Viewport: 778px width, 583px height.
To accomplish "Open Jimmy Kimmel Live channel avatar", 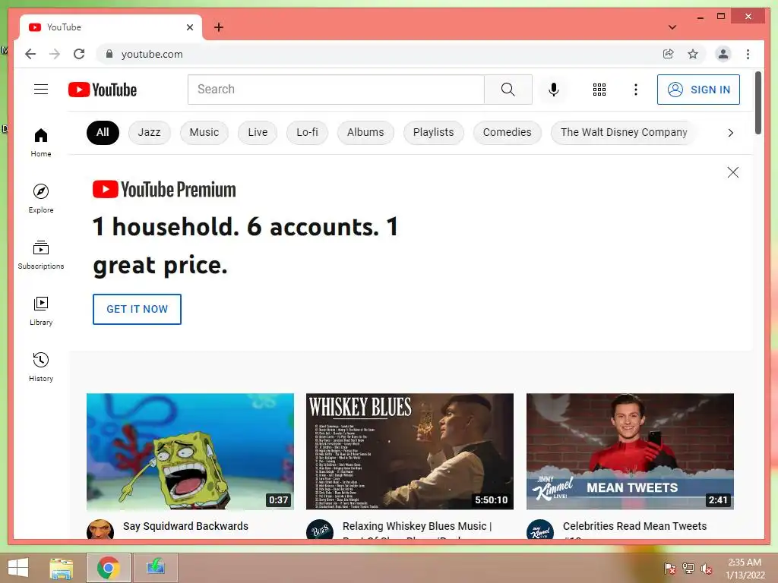I will click(540, 530).
